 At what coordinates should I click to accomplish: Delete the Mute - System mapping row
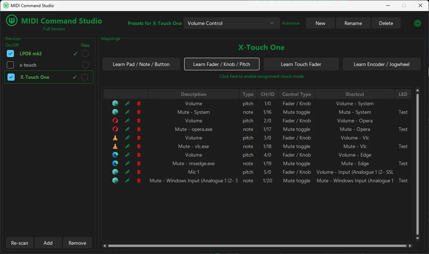click(x=139, y=112)
